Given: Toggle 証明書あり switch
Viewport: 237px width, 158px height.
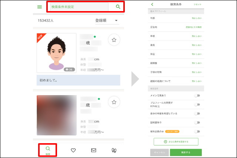Looking at the screenshot, I should 197,122.
